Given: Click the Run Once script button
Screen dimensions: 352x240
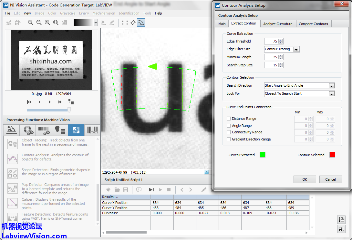Looking at the screenshot, I should pyautogui.click(x=151, y=190).
